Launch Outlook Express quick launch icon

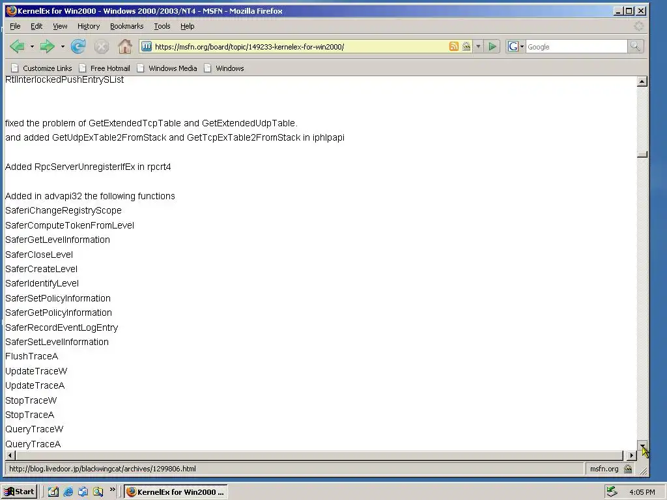pos(83,492)
